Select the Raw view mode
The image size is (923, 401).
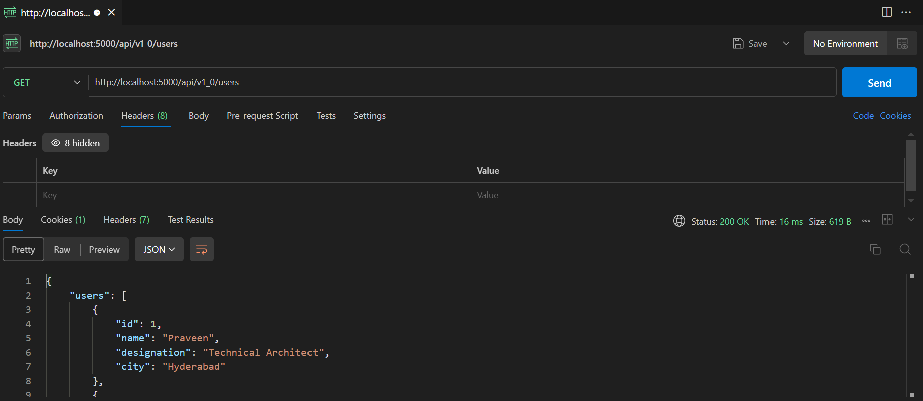(62, 249)
